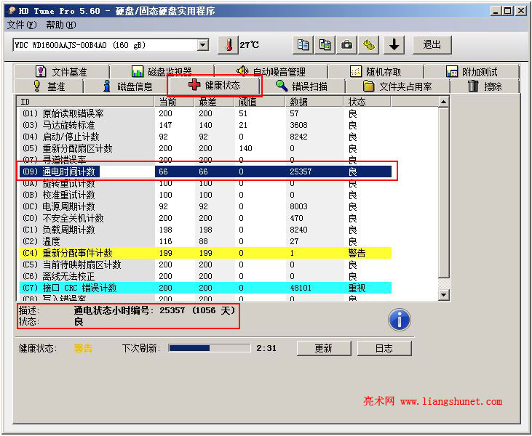Click the ID column header
Screen dimensions: 532x436
85,102
